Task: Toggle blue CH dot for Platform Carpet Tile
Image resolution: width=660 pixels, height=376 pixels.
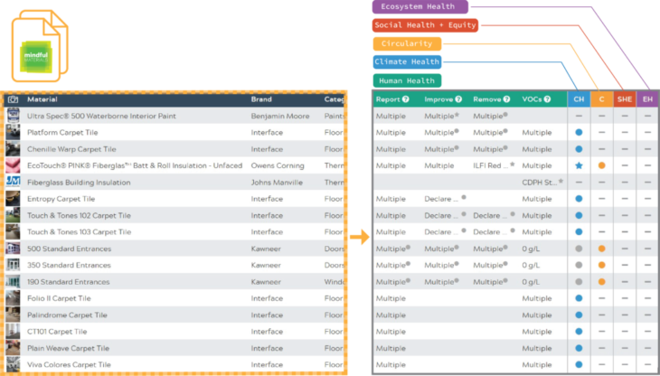Action: (579, 133)
